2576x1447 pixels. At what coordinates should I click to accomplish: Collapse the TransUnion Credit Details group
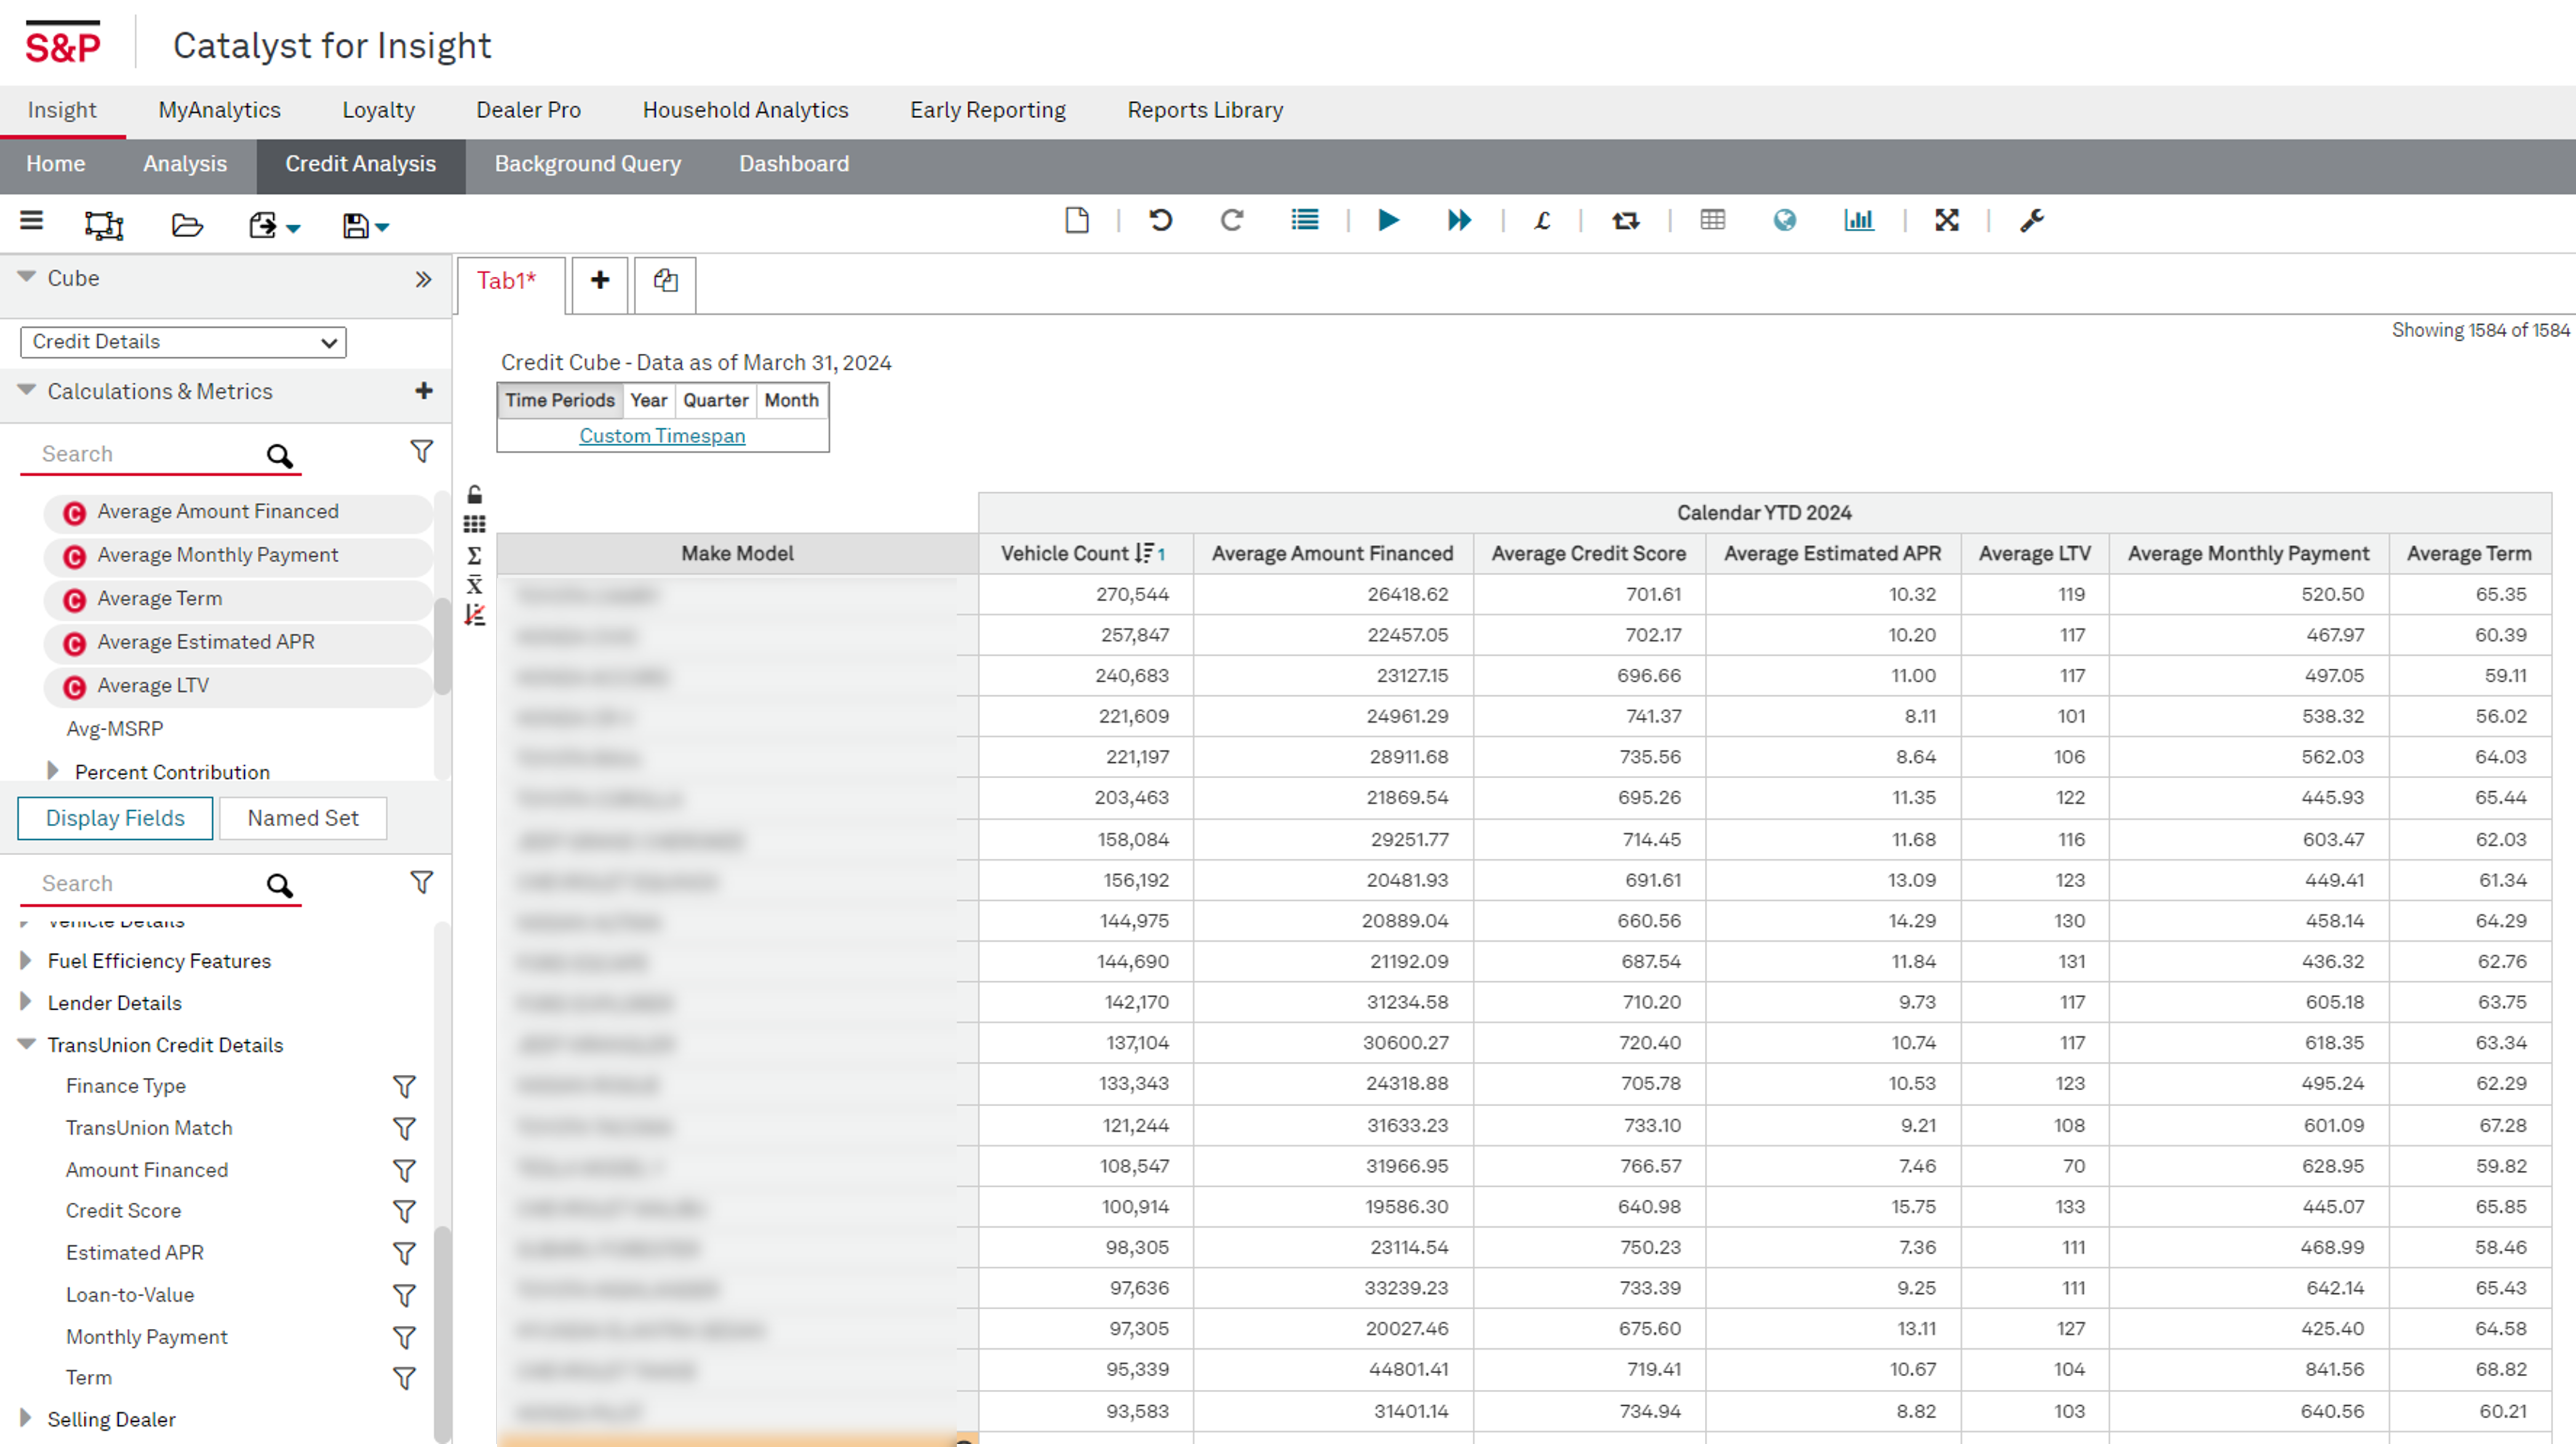pyautogui.click(x=27, y=1044)
